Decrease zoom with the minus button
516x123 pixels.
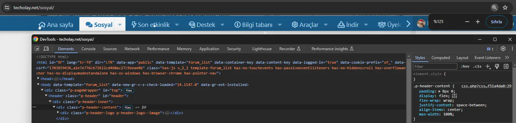point(467,22)
